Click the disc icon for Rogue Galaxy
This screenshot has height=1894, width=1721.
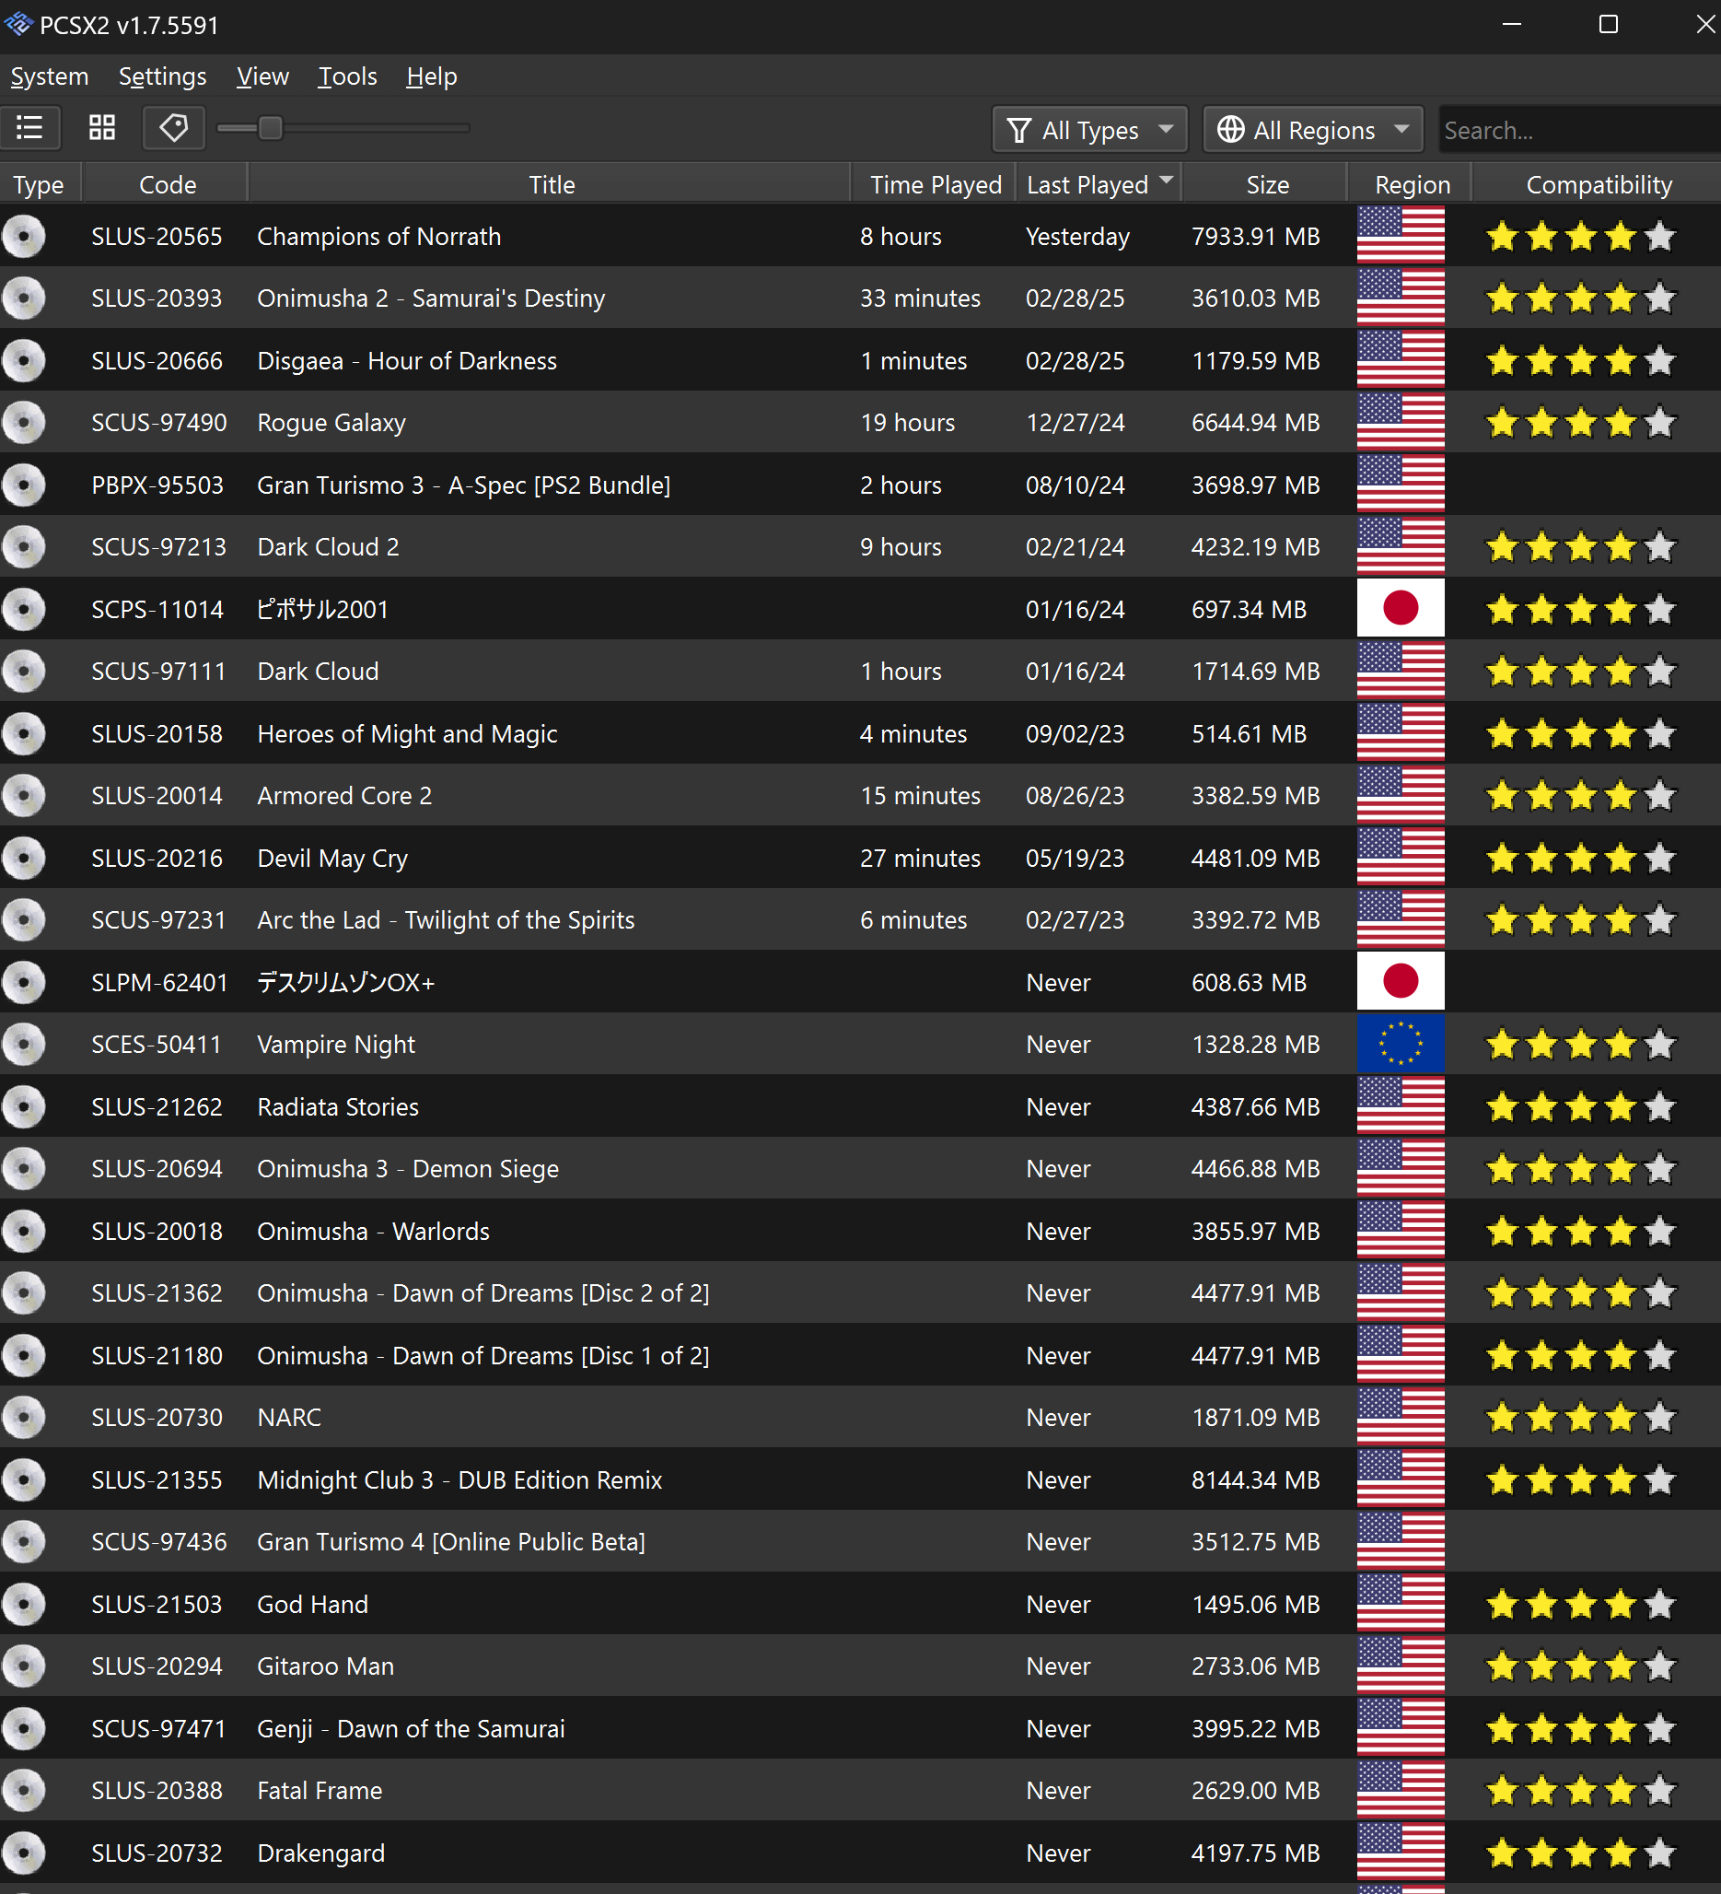pyautogui.click(x=23, y=423)
